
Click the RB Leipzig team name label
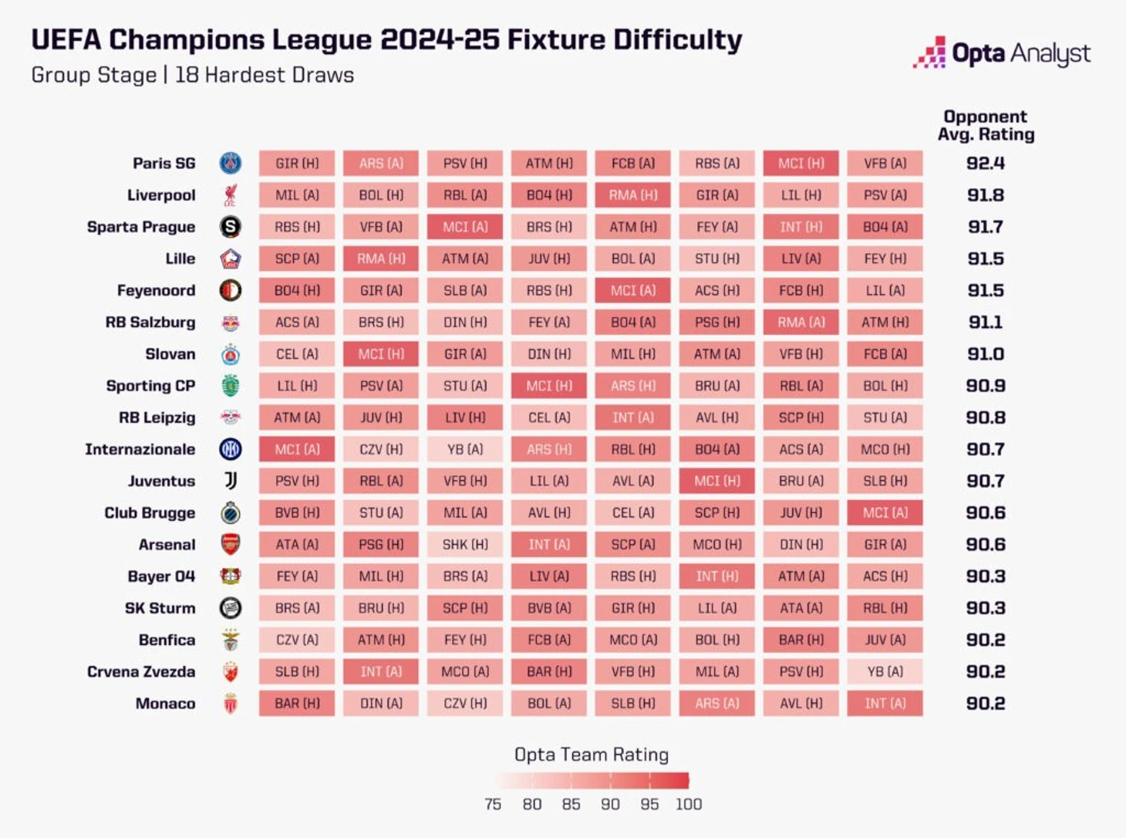tap(157, 417)
